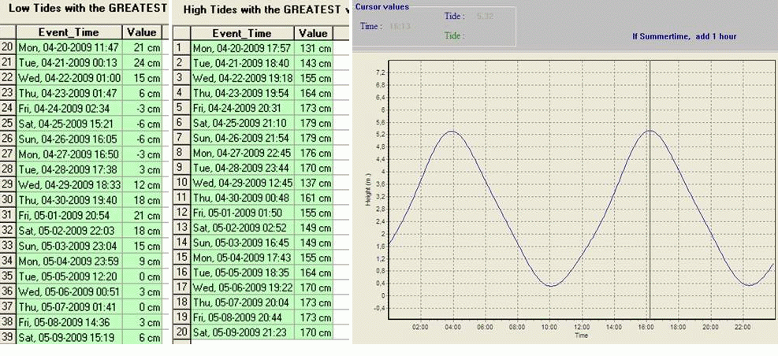Select the high tide row Sat, 04-25-2009 21:10
Viewport: 778px width, 356px height.
243,123
